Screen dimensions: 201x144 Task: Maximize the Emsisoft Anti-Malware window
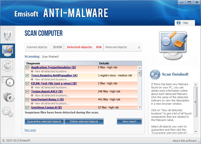189,2
